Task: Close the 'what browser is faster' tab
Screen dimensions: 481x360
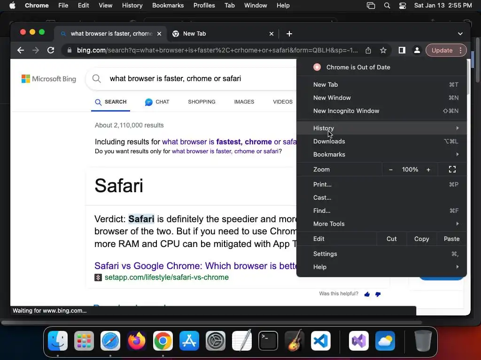Action: coord(159,34)
